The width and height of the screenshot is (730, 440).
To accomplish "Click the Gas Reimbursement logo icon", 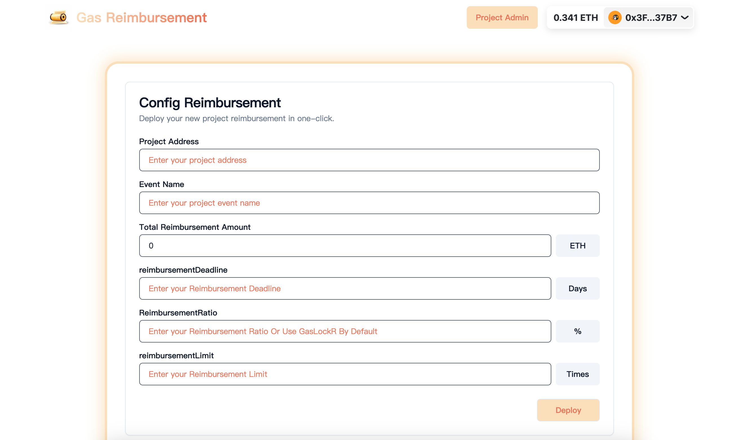I will pyautogui.click(x=58, y=17).
